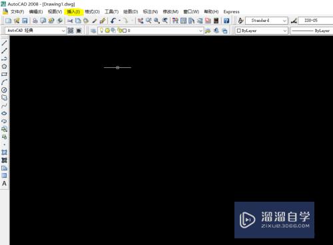Select the Revision Cloud tool
333x245 pixels.
pyautogui.click(x=4, y=98)
